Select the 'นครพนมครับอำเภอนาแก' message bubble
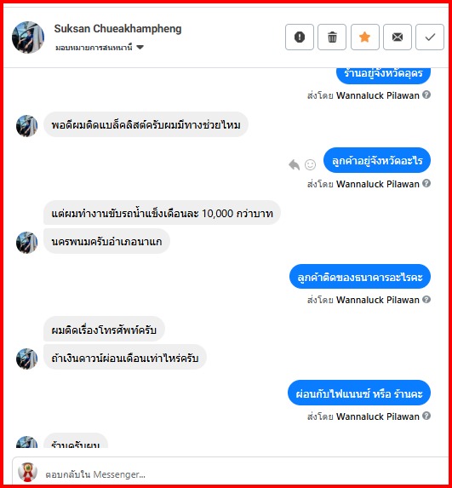 pos(106,241)
